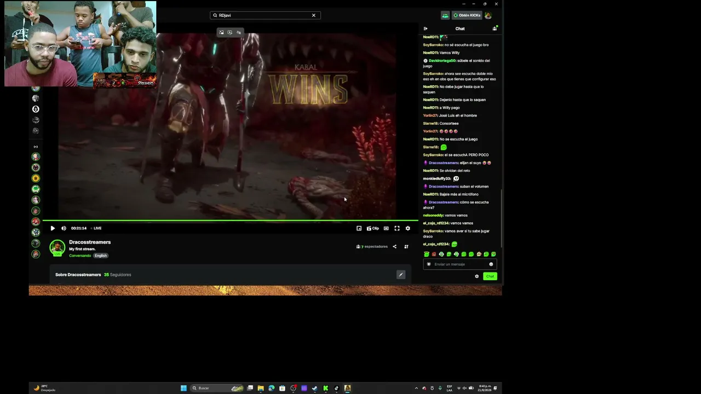Clear the RDjavi search text
Image resolution: width=701 pixels, height=394 pixels.
314,15
